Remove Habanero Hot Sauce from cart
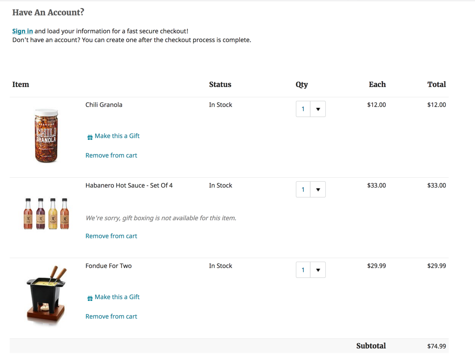The height and width of the screenshot is (355, 475). (111, 236)
